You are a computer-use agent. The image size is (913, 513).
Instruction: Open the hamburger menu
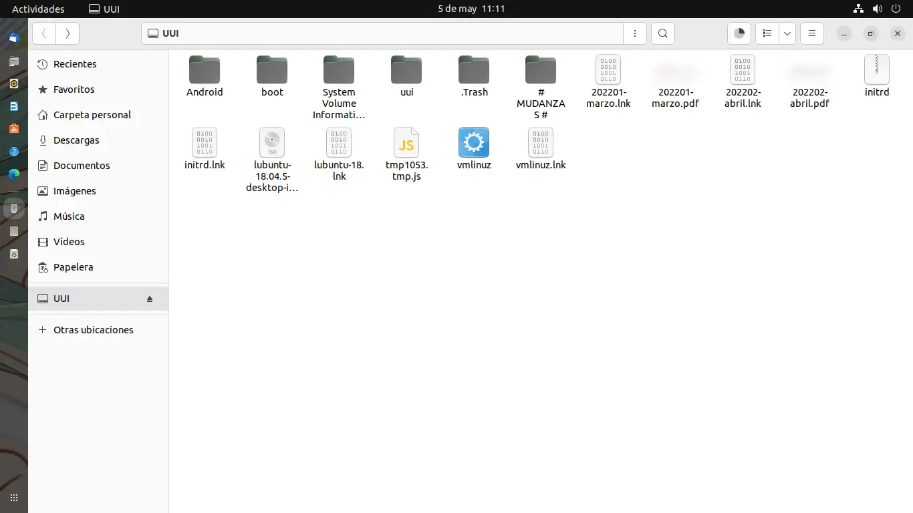pos(811,33)
